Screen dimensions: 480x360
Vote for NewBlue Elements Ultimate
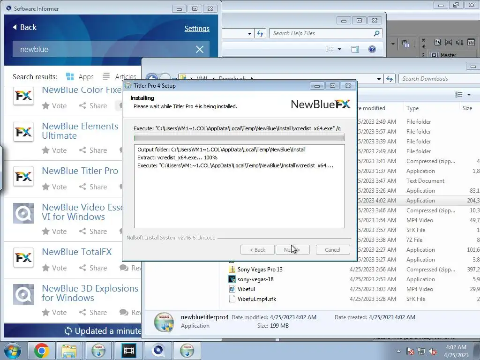click(x=54, y=150)
